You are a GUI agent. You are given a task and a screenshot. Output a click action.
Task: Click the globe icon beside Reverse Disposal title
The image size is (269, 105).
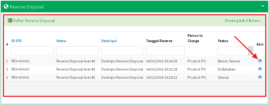coord(6,7)
